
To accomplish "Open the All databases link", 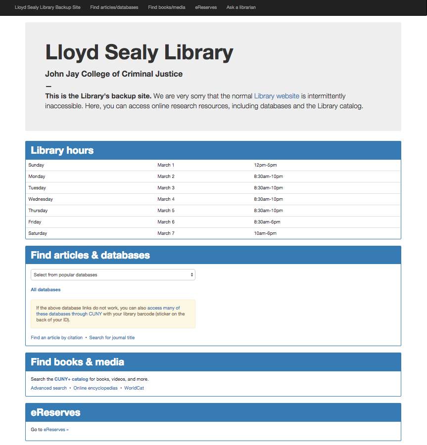I will tap(46, 290).
